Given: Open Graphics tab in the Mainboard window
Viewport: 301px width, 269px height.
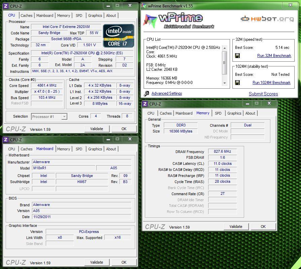Looking at the screenshot, I should click(95, 149).
